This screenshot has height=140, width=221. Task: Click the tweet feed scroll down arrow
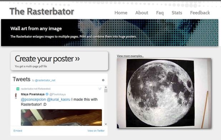click(106, 124)
